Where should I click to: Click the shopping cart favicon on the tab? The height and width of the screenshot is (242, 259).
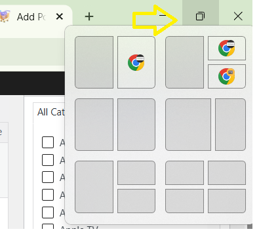[x=5, y=16]
